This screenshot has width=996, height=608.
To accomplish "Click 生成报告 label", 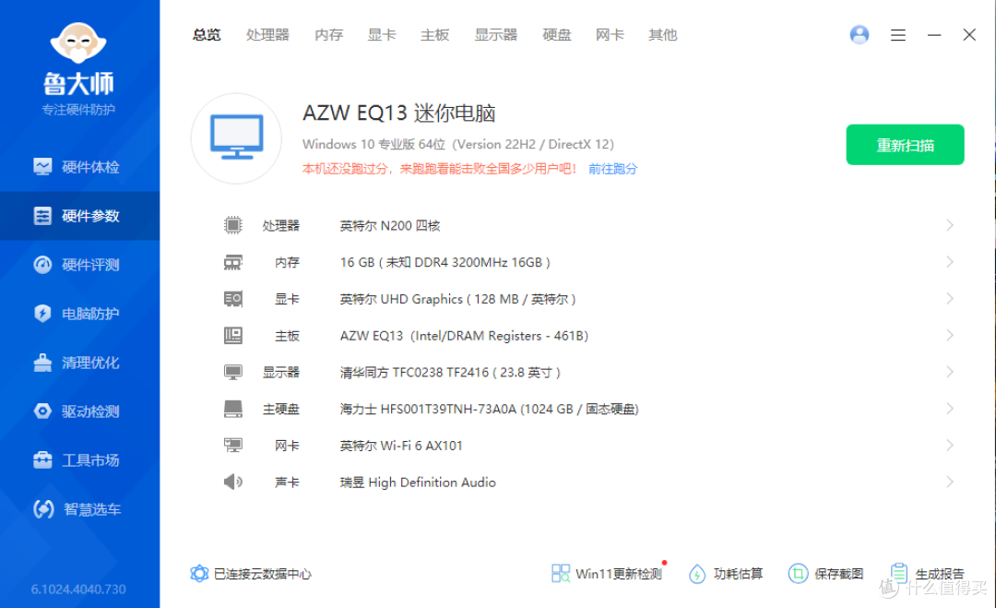I will point(940,575).
